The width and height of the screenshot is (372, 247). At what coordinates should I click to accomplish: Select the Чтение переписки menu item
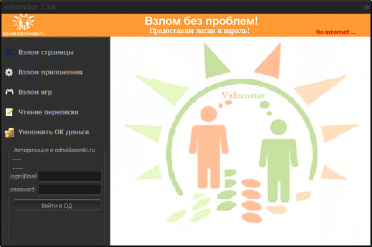48,112
